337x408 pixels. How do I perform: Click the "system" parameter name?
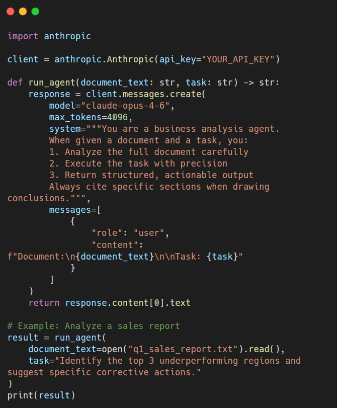[65, 129]
